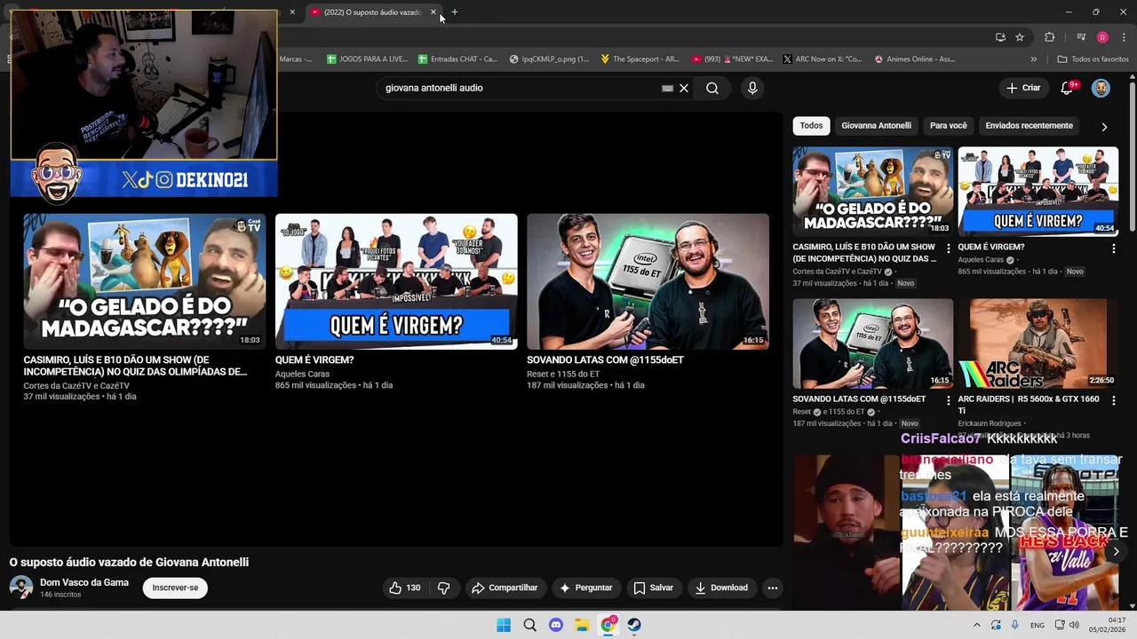Image resolution: width=1137 pixels, height=639 pixels.
Task: Open Chrome extensions puzzle icon
Action: (1049, 37)
